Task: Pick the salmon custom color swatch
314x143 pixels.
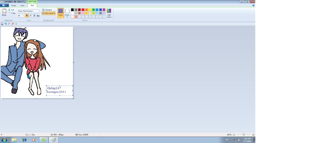Action: 76,17
